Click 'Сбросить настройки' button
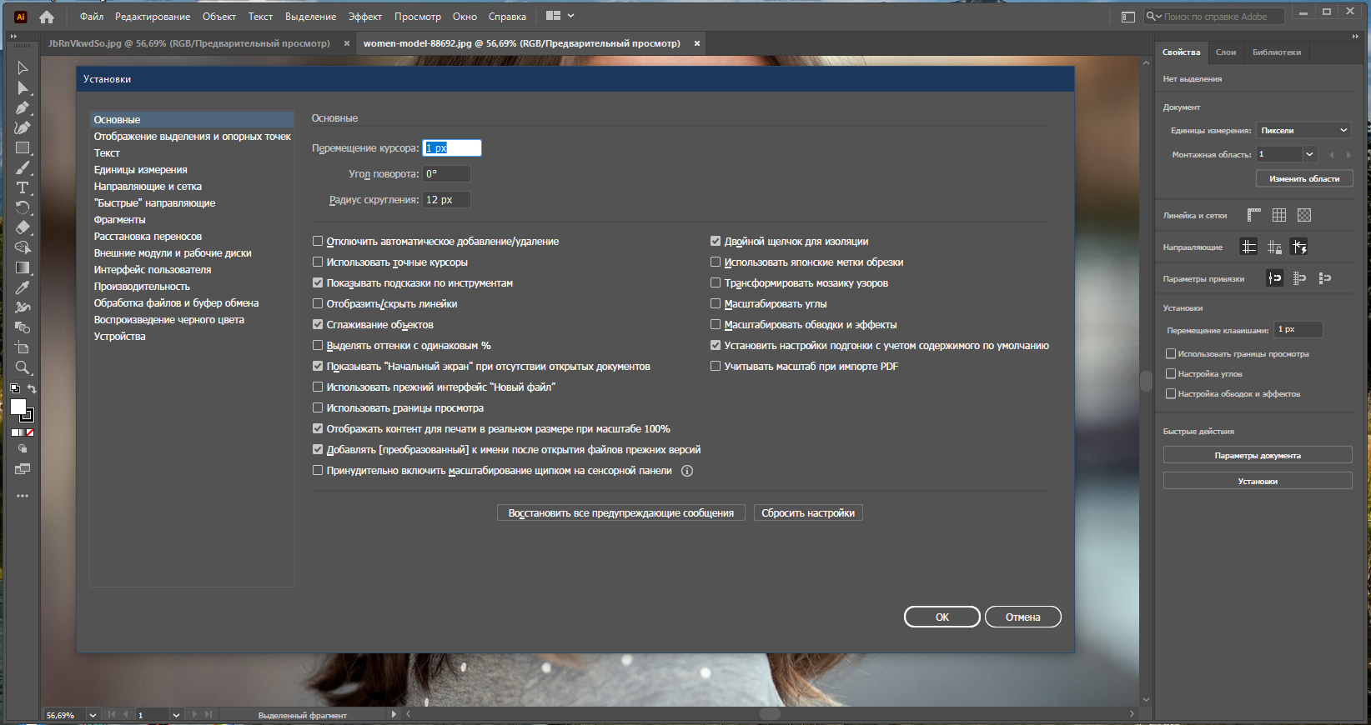 (807, 512)
